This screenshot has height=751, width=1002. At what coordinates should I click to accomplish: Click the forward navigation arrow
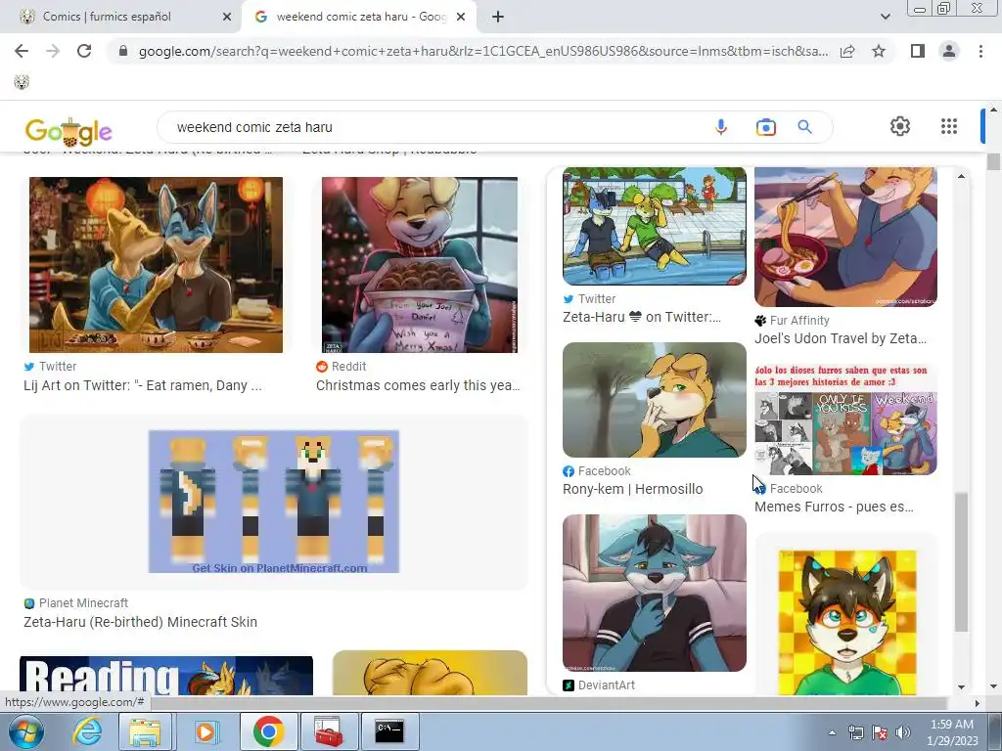(x=53, y=51)
